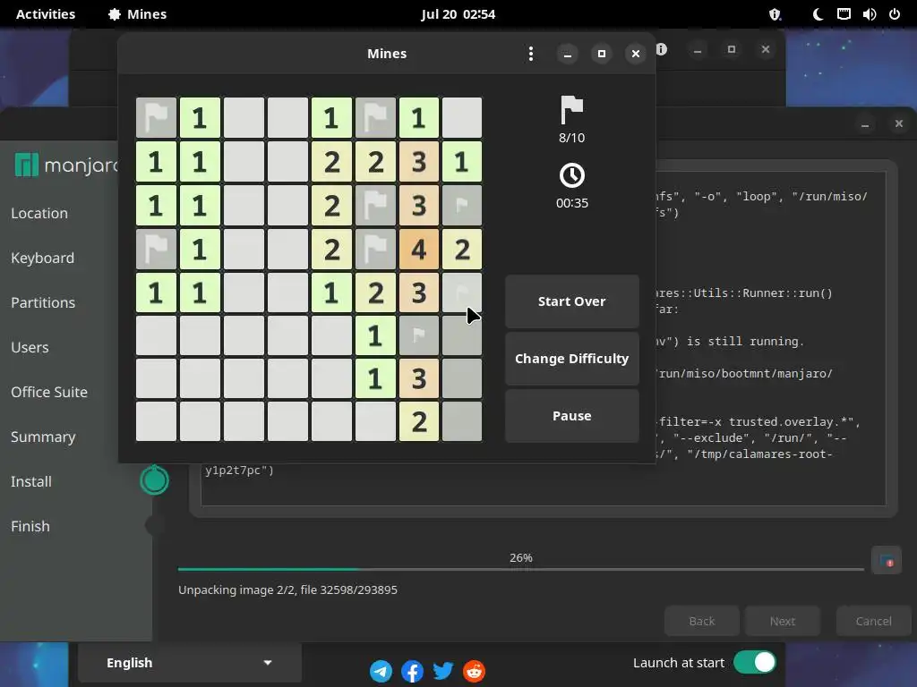Toggle the Launch at start switch
This screenshot has width=917, height=687.
pyautogui.click(x=754, y=663)
